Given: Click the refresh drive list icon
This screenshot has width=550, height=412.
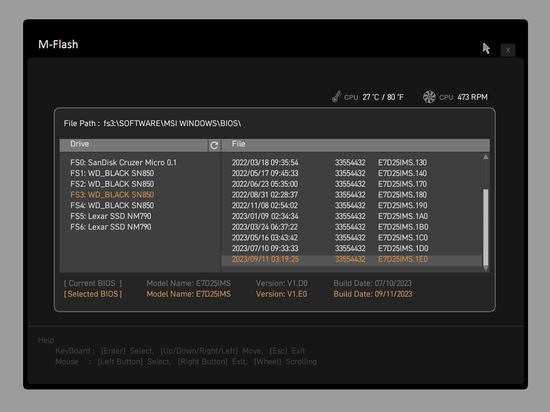Looking at the screenshot, I should (x=214, y=145).
